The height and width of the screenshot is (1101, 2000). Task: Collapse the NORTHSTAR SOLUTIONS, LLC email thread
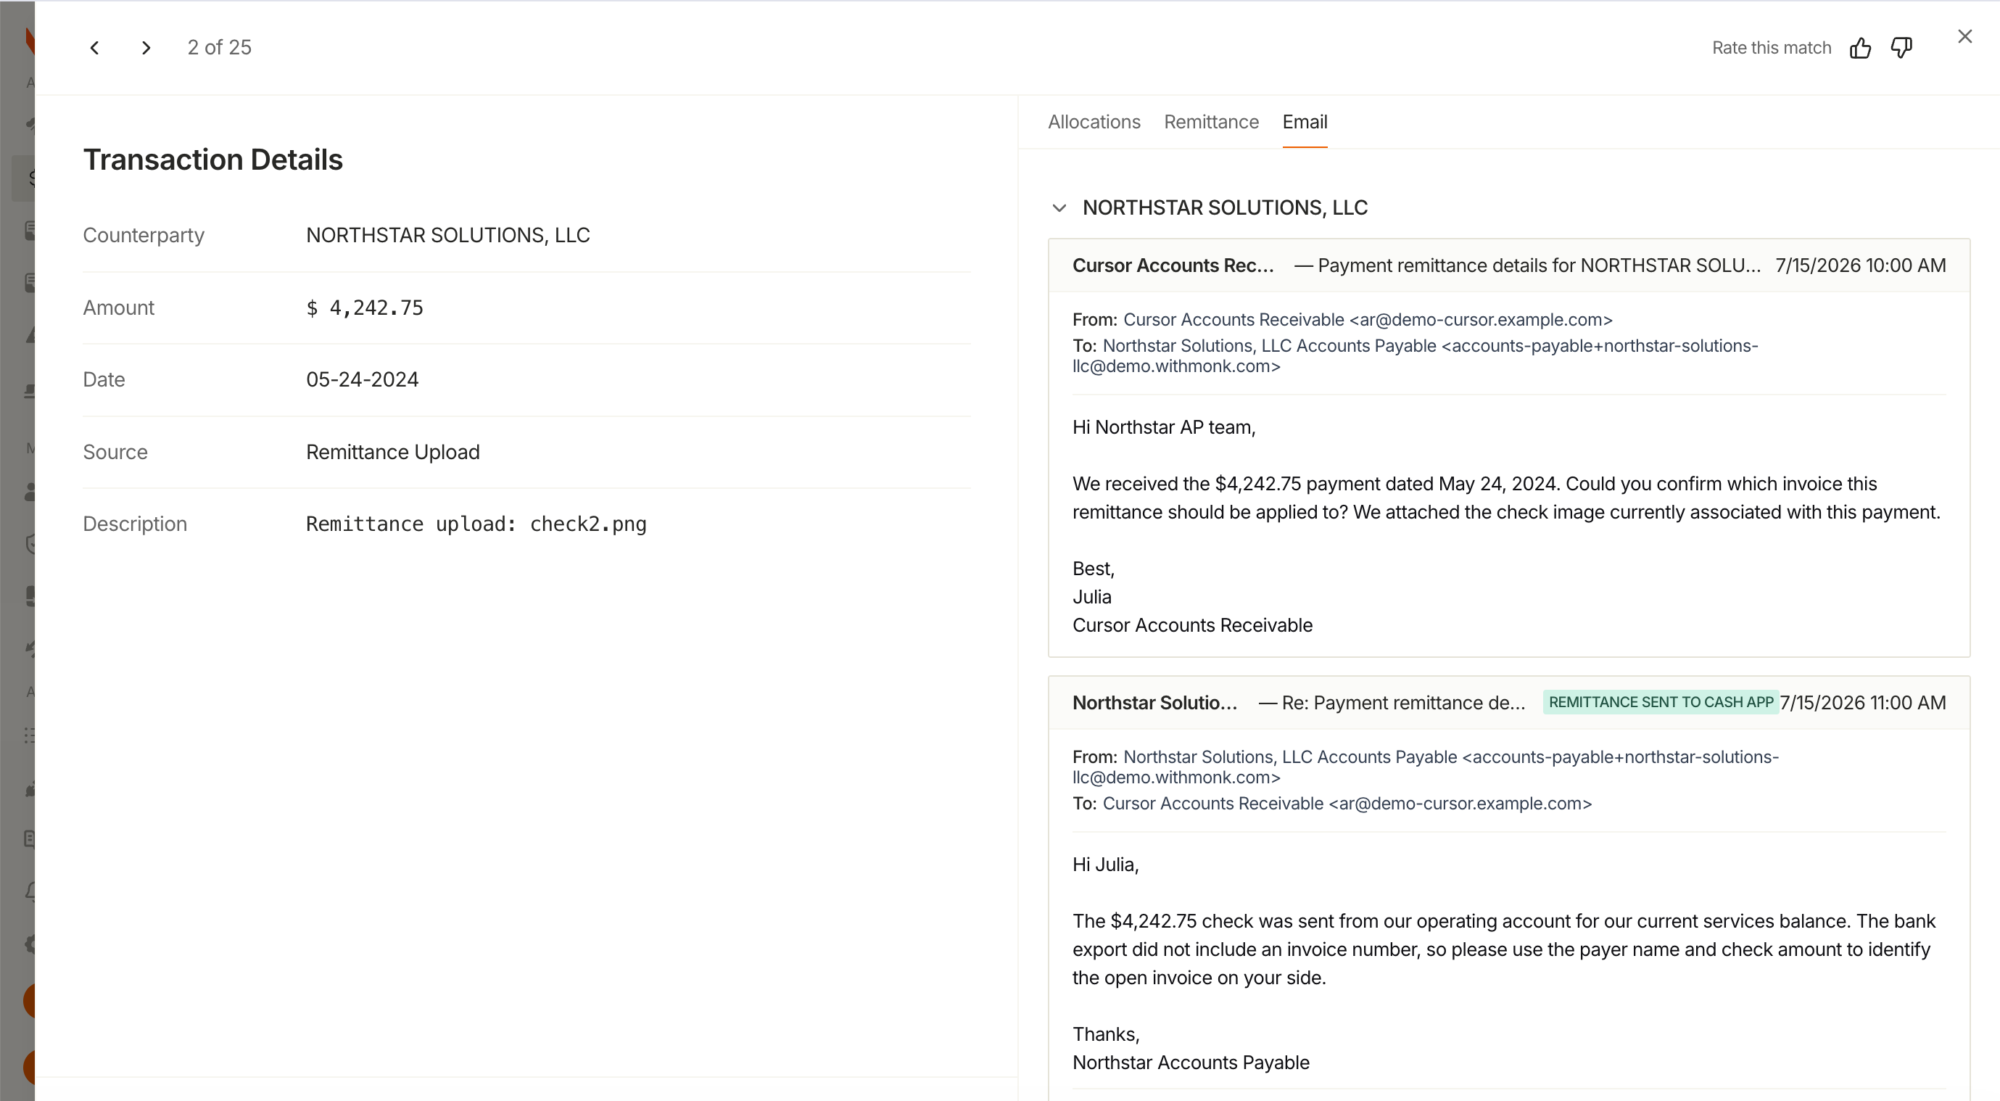[1059, 208]
